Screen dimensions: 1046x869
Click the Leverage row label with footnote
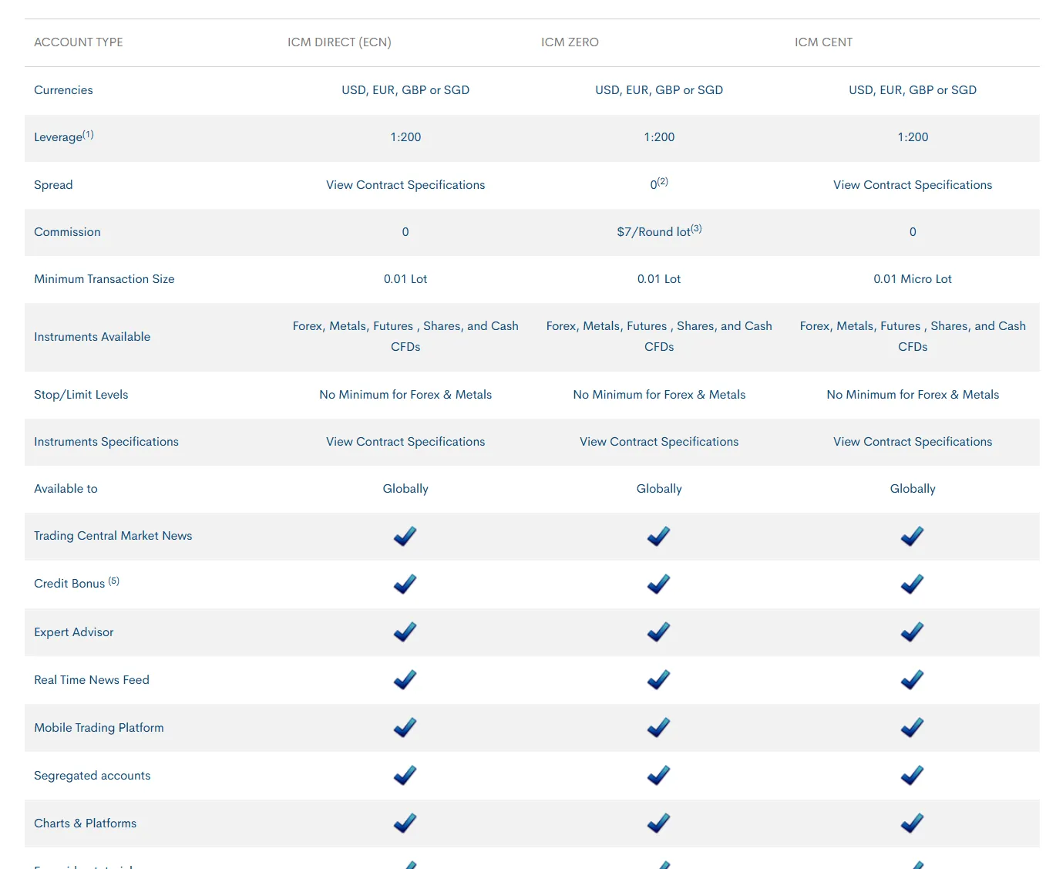pos(64,136)
